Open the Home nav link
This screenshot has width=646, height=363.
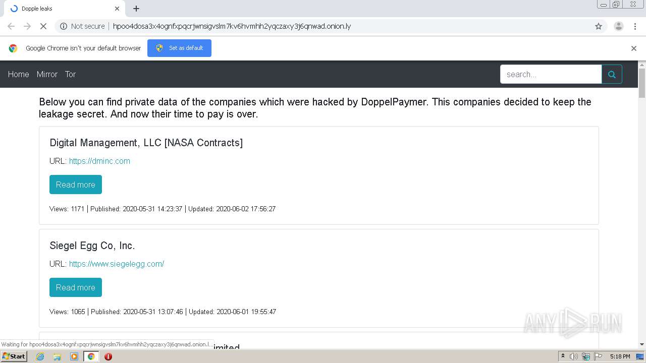[19, 74]
